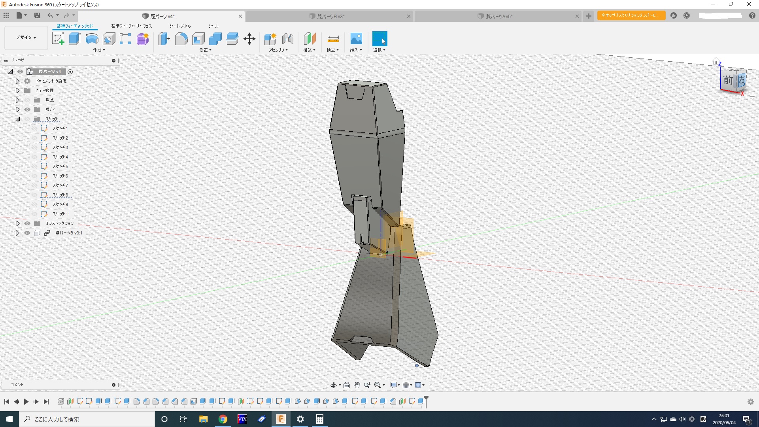Open Chrome from the Windows taskbar
Viewport: 759px width, 427px height.
point(223,419)
